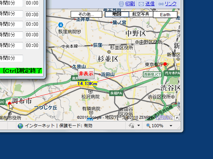The image size is (213, 159).
Task: Click the zoom magnifier 100% icon
Action: (x=148, y=125)
